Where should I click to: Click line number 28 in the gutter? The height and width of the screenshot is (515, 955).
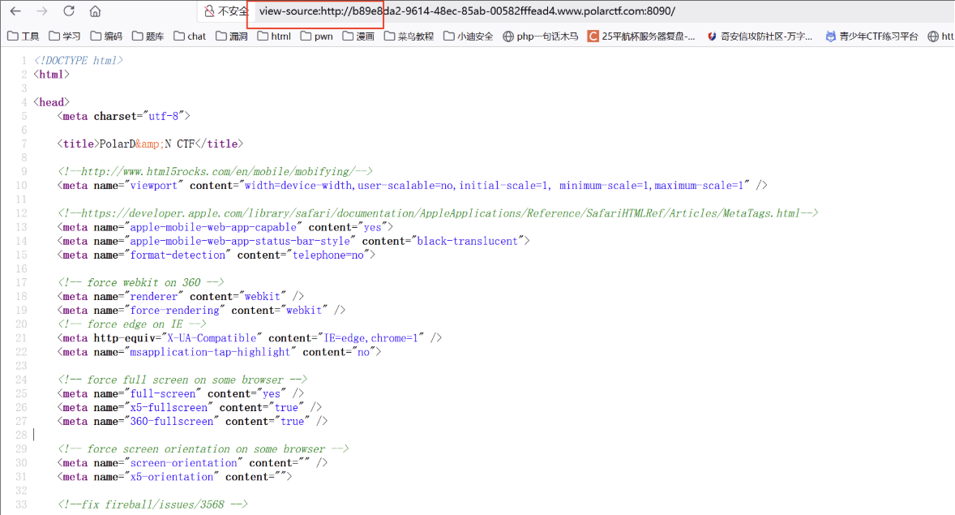(21, 436)
